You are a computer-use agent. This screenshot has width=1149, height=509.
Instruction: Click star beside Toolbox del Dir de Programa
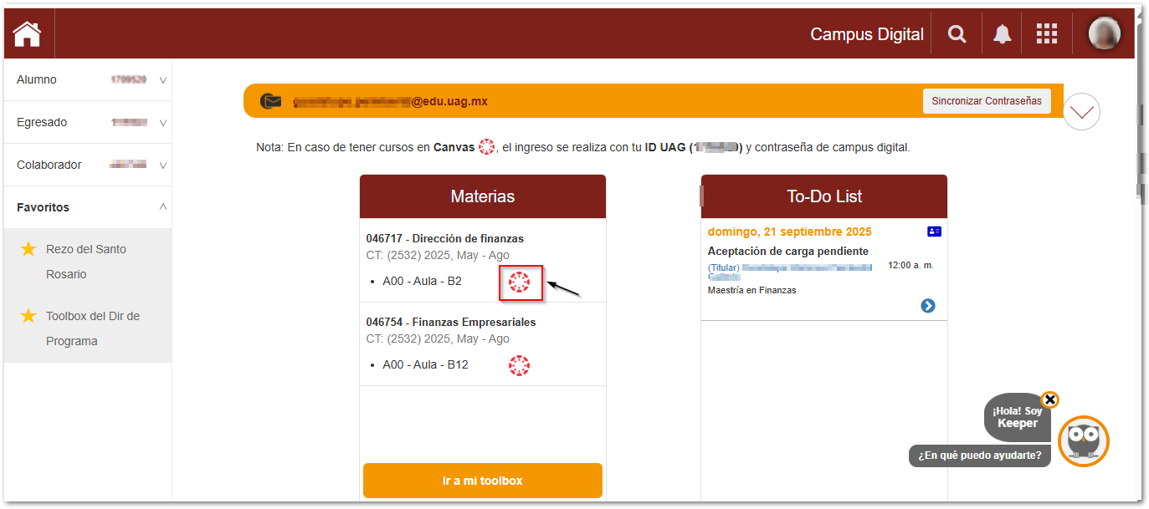click(x=28, y=316)
